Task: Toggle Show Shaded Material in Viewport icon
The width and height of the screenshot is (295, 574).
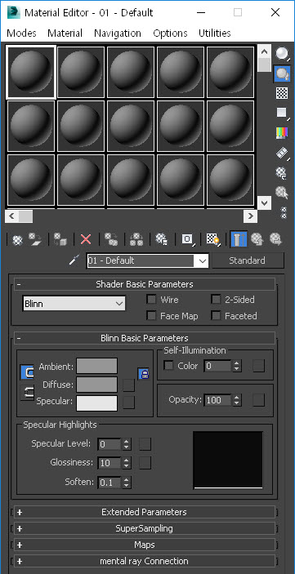Action: tap(213, 239)
